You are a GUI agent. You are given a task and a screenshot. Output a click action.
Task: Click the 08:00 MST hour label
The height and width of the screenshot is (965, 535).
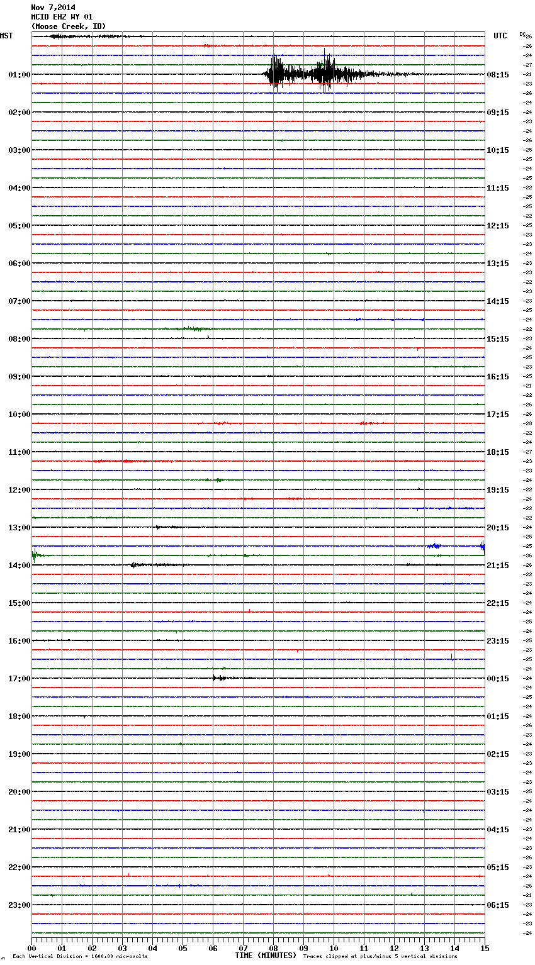tap(20, 339)
